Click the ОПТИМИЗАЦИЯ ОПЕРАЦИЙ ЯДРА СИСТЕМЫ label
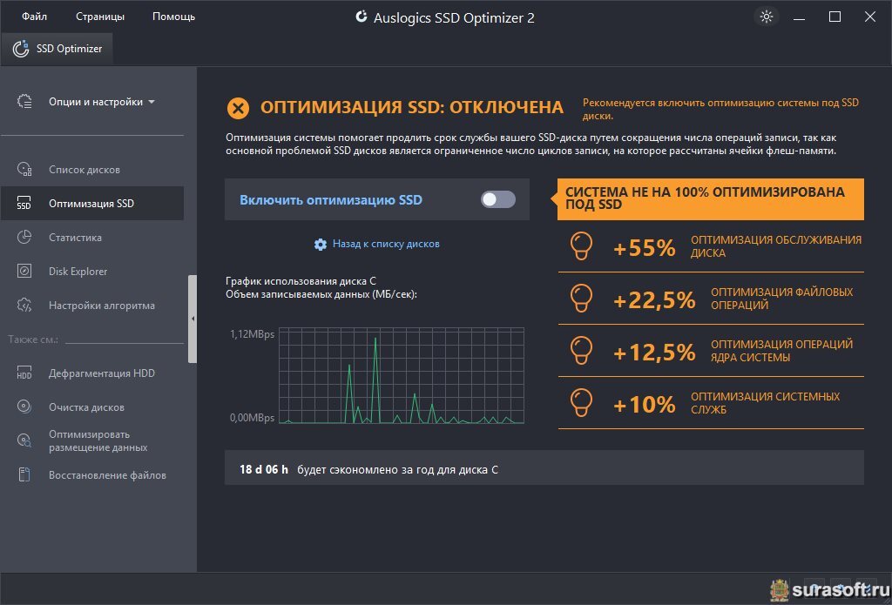892x605 pixels. (781, 351)
